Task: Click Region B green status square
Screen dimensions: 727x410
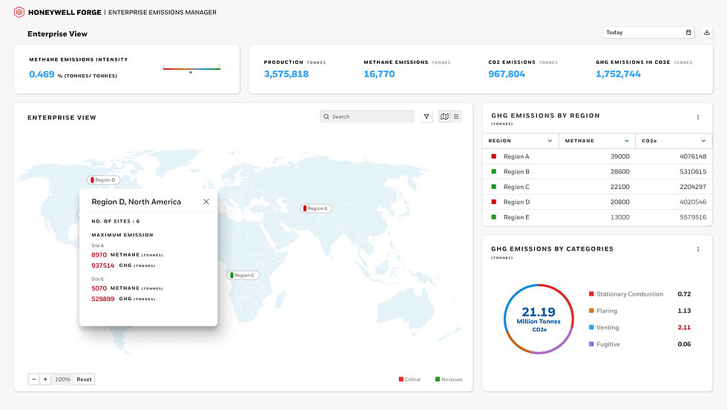Action: point(494,171)
